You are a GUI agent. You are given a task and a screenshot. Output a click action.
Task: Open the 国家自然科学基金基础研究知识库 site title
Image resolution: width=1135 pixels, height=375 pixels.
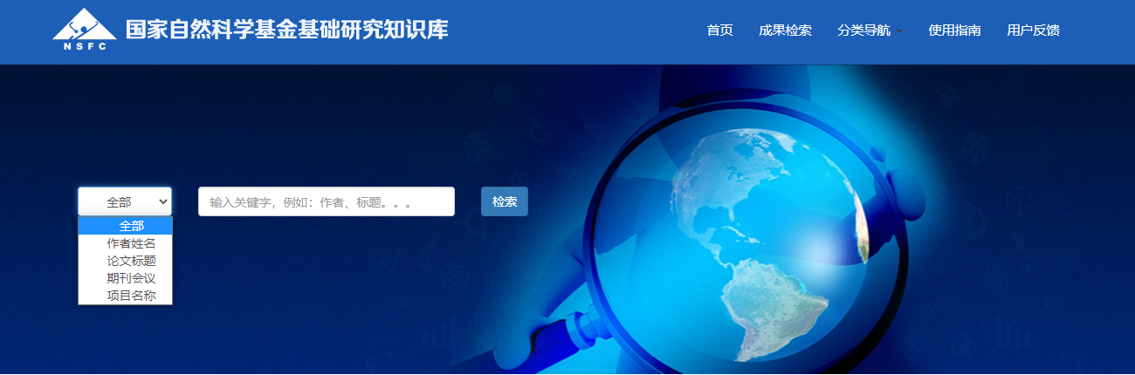click(287, 30)
